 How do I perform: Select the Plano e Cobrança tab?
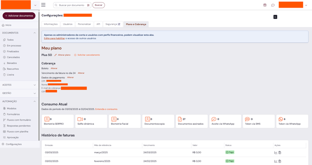coord(136,24)
